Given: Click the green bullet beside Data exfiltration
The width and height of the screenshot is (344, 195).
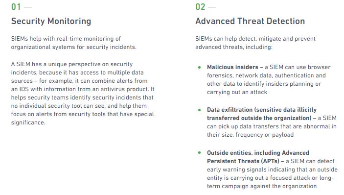Looking at the screenshot, I should pyautogui.click(x=200, y=110).
